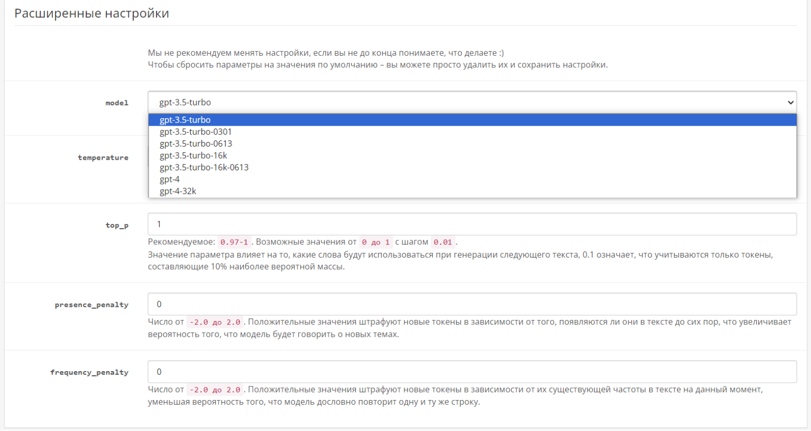Viewport: 811px width, 431px height.
Task: Click the 'Чтобы сбросить параметры' hint line
Action: pyautogui.click(x=378, y=65)
